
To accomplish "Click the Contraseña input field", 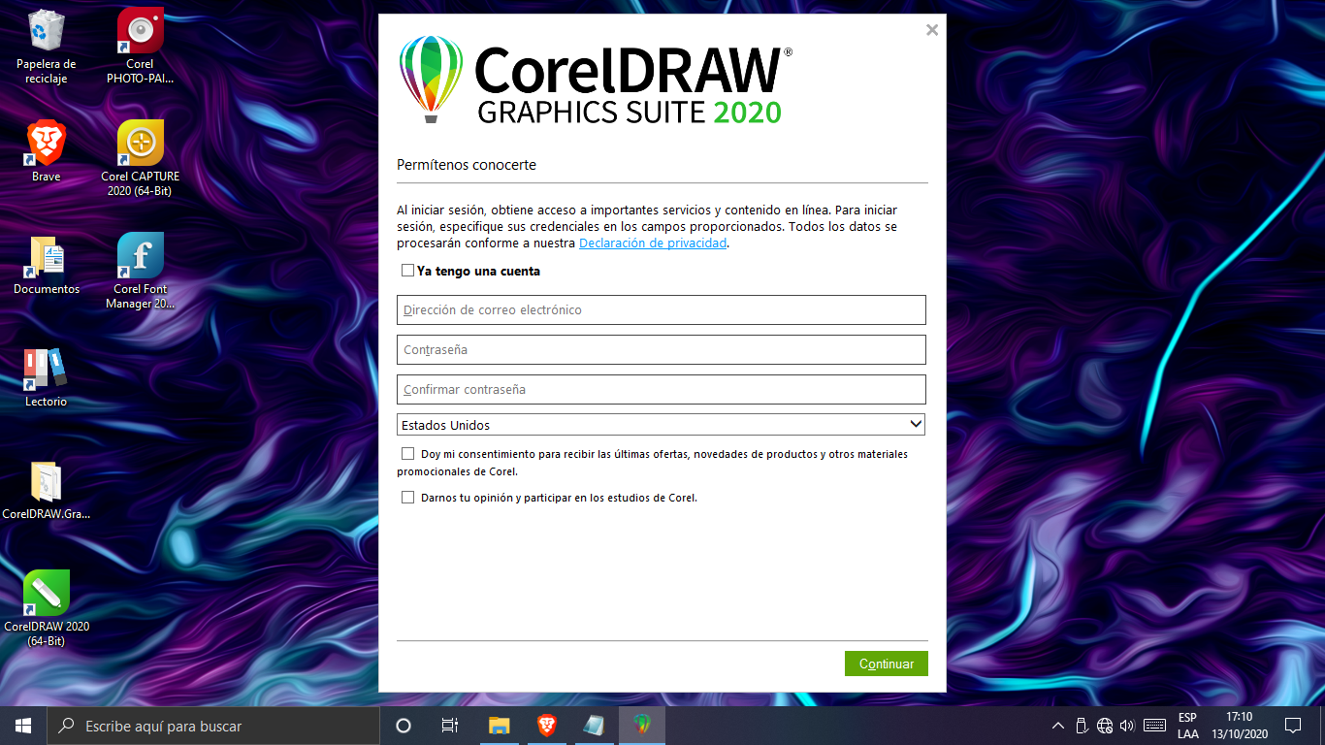I will [662, 350].
